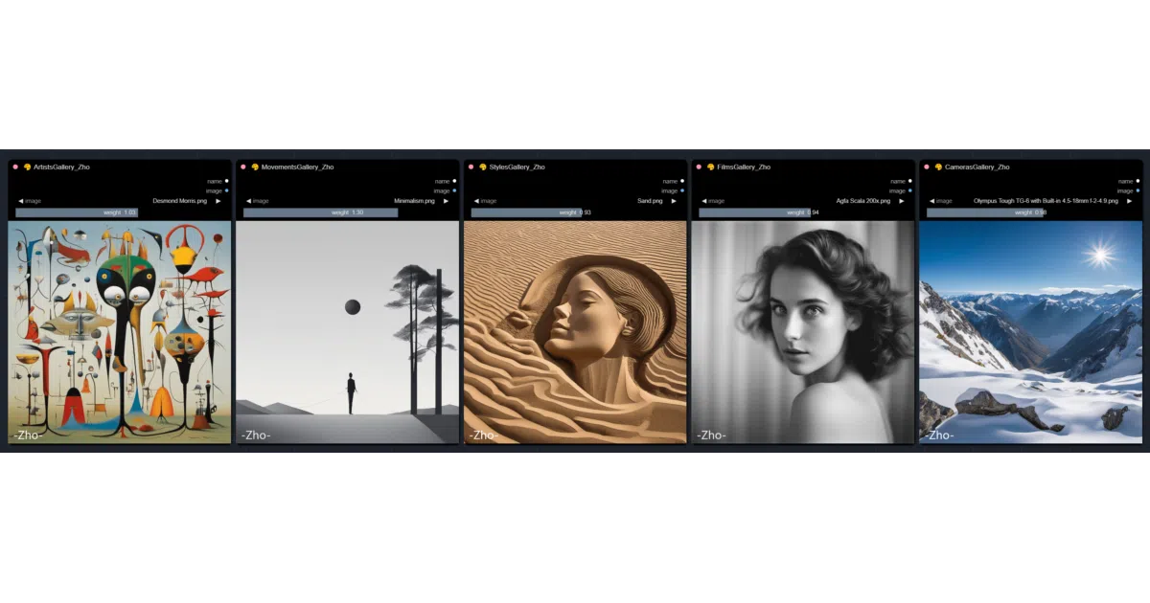
Task: Collapse the CamerasGallery_Zho node via pink dot
Action: click(927, 167)
